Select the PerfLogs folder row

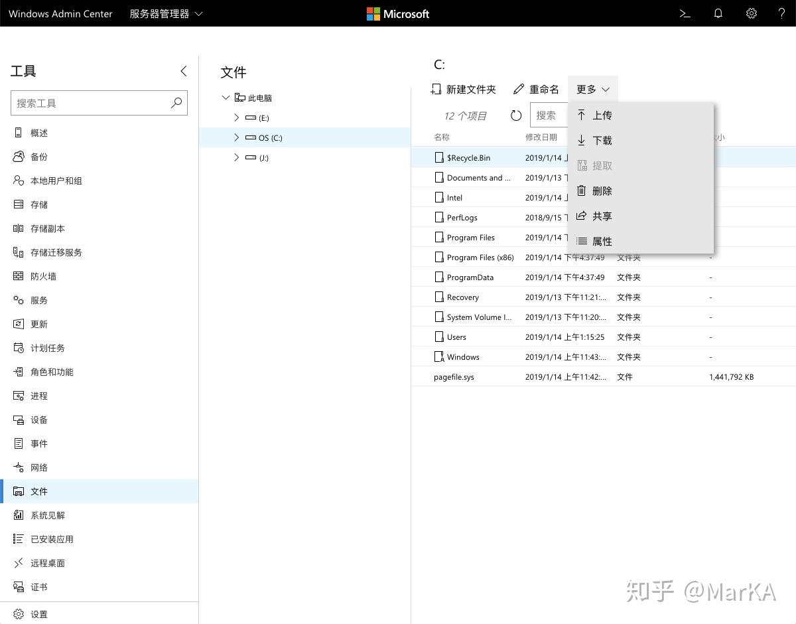(x=490, y=218)
